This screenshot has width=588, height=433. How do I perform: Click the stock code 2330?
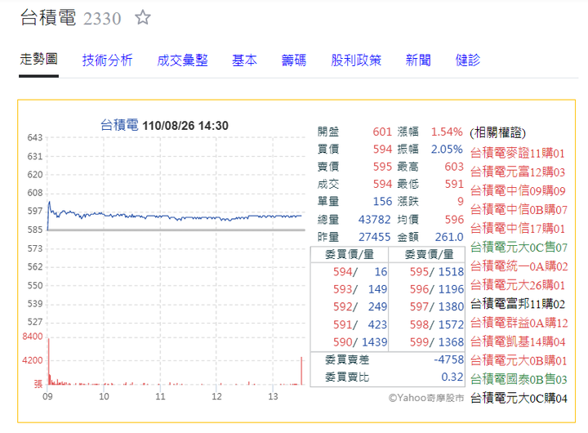coord(102,19)
